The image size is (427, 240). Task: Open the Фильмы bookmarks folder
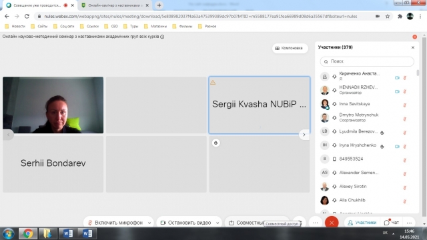click(183, 27)
